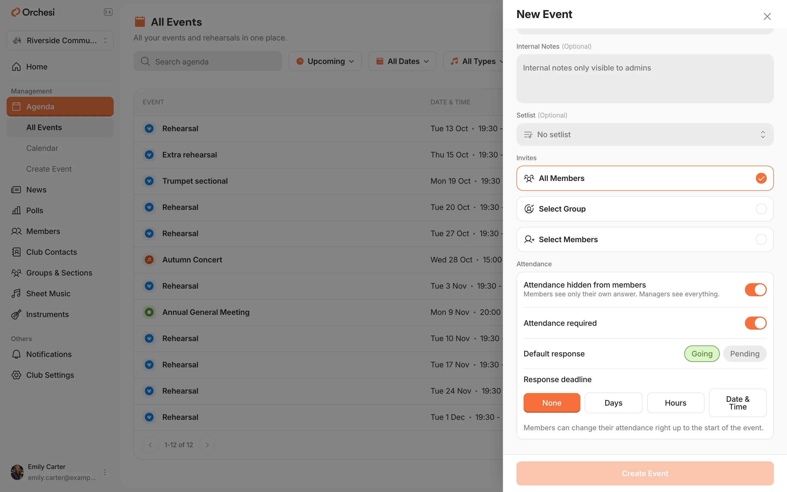Open the Polls menu item

[60, 210]
